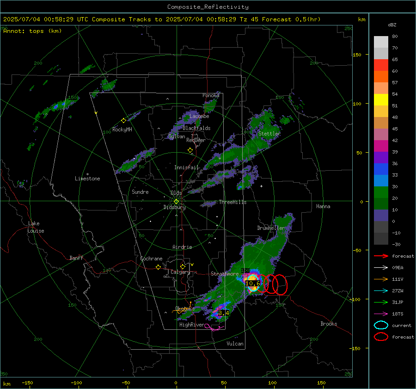This screenshot has width=416, height=389.
Task: Click the Stettler city label
Action: coord(269,134)
